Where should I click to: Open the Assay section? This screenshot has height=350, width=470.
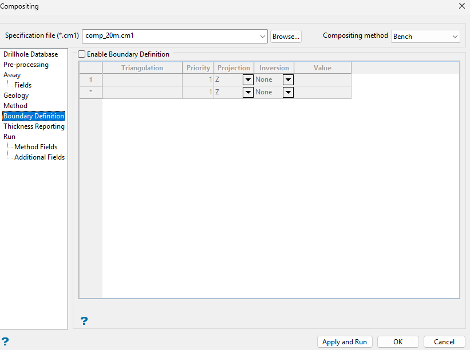coord(12,75)
